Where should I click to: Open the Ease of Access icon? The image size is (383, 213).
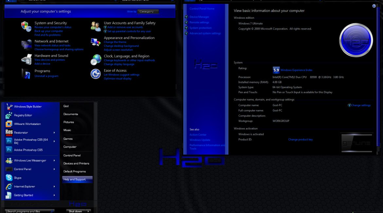96,74
